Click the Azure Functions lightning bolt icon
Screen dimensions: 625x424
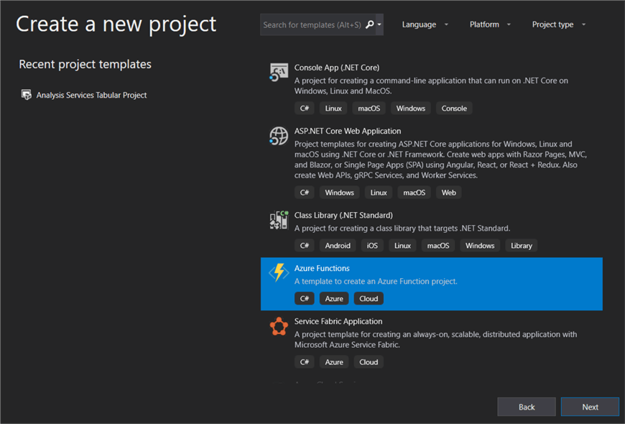[279, 272]
